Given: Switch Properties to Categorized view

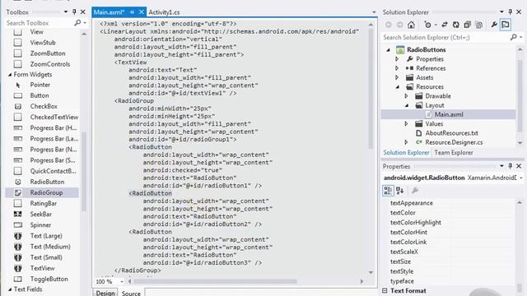Looking at the screenshot, I should click(388, 191).
